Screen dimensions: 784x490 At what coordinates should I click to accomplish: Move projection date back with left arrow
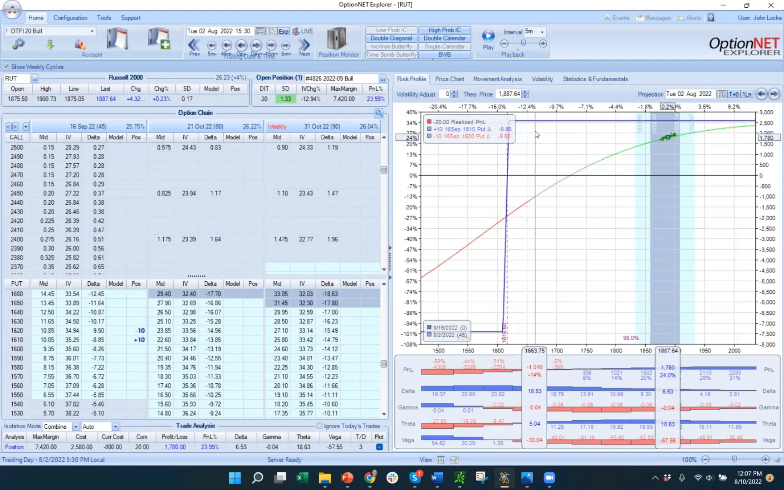click(761, 94)
